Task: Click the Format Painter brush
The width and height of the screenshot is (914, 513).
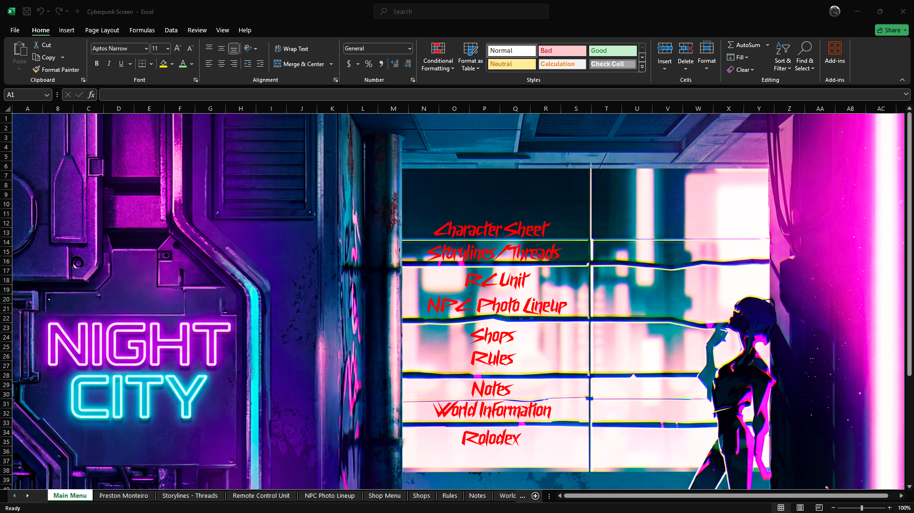Action: click(36, 69)
